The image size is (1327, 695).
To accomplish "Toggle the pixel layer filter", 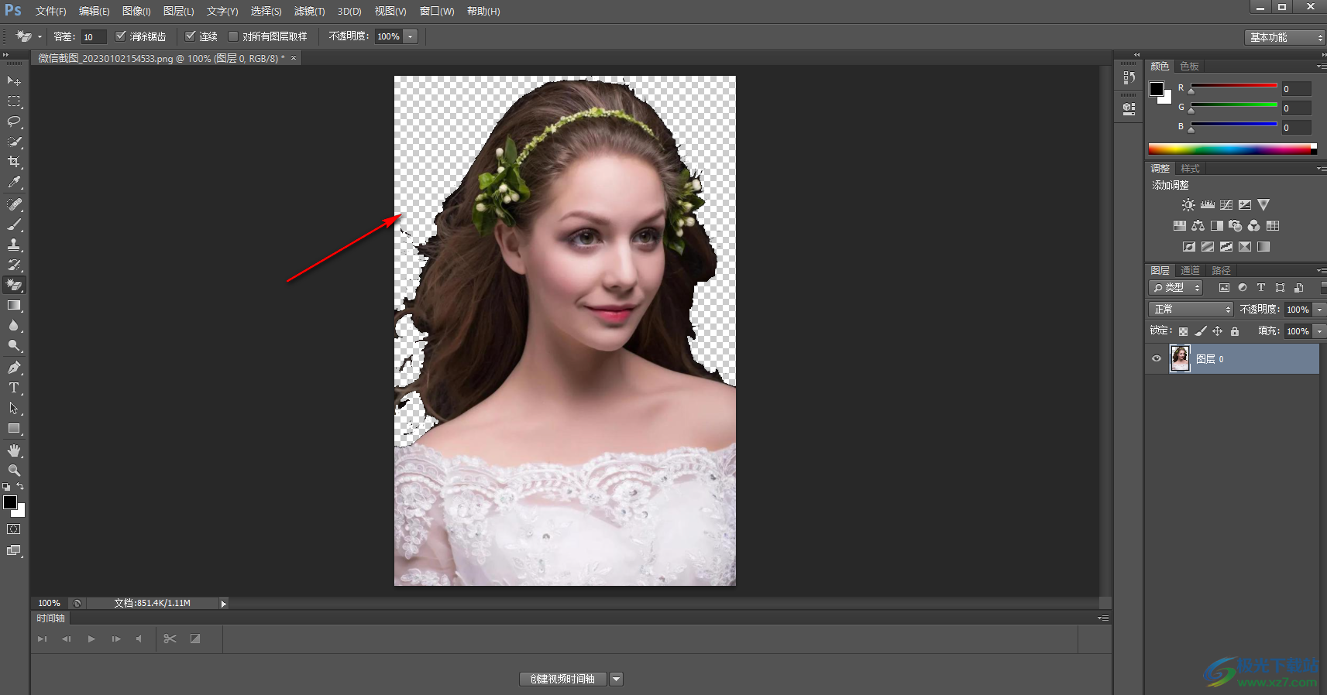I will 1224,288.
